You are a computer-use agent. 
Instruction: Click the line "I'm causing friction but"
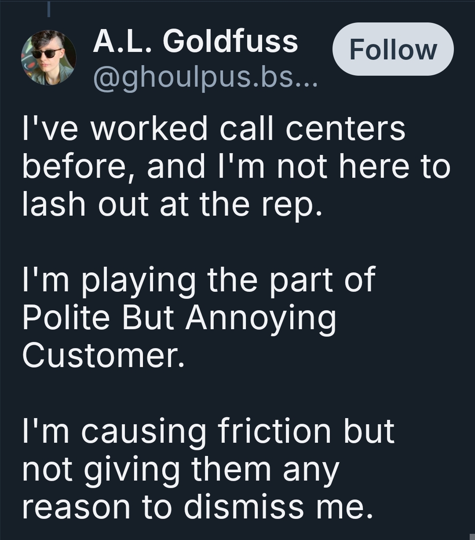(x=208, y=431)
